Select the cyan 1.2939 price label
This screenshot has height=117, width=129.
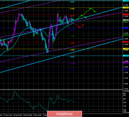[x=126, y=56]
